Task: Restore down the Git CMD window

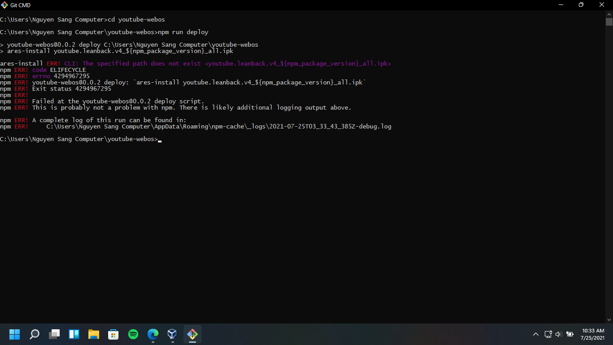Action: coord(581,5)
